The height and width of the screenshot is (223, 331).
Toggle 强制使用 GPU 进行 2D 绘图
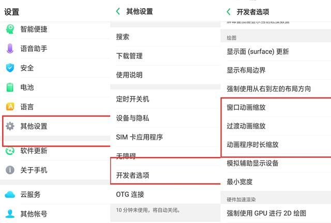[267, 213]
